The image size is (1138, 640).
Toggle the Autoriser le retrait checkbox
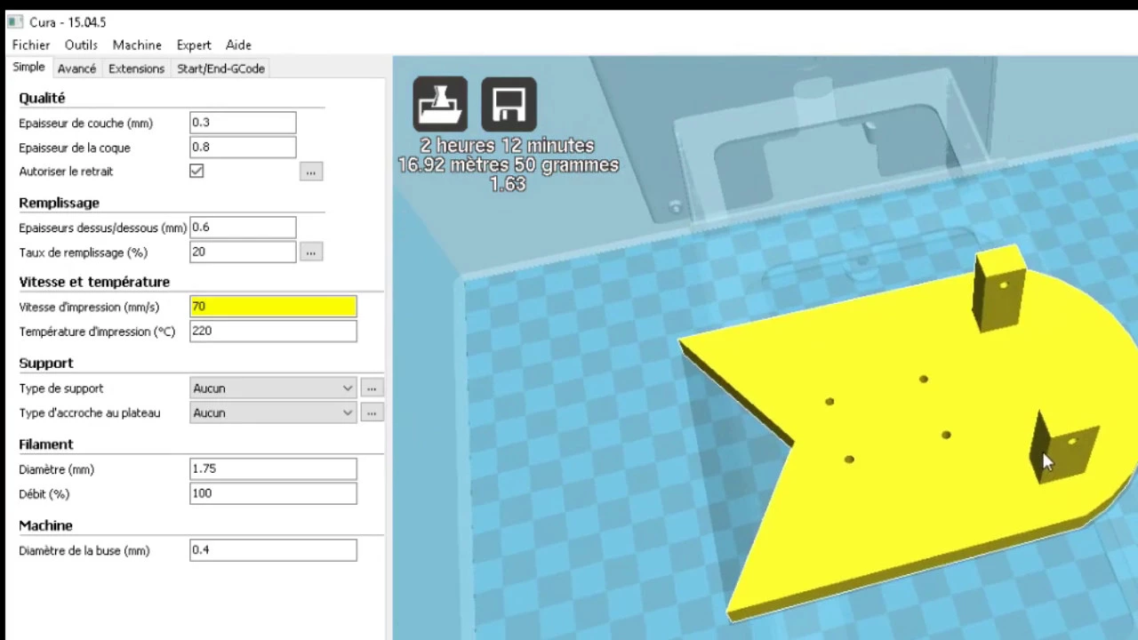click(196, 171)
